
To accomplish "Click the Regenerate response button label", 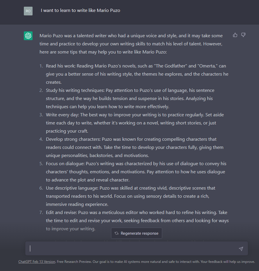I will (140, 233).
